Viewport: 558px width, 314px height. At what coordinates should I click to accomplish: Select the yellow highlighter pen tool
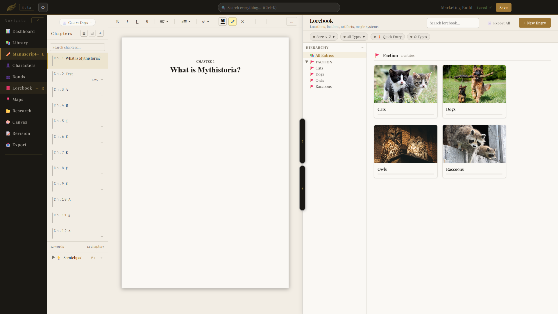point(233,22)
